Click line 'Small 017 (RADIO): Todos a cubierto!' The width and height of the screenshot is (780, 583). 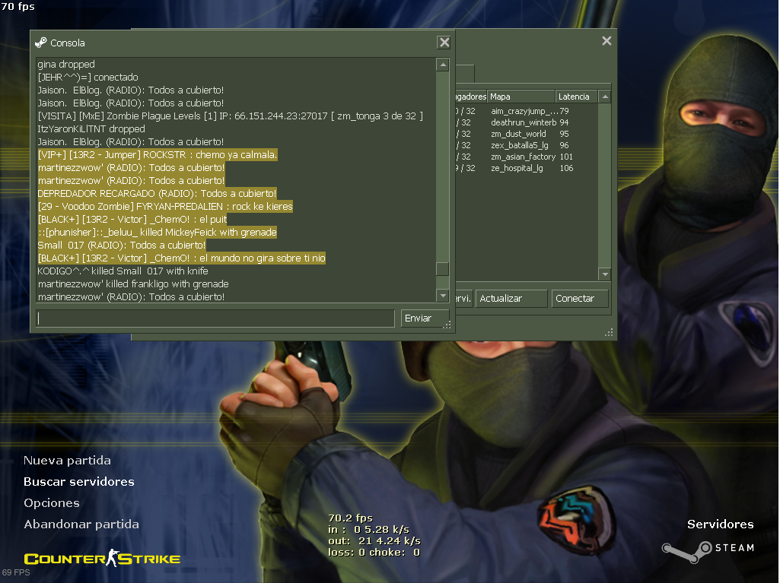[122, 245]
